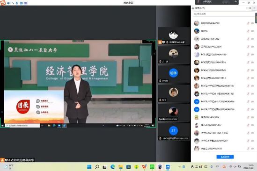Open the Sogou IME soft keyboard icon
Screen dimensions: 257x171
click(x=22, y=3)
